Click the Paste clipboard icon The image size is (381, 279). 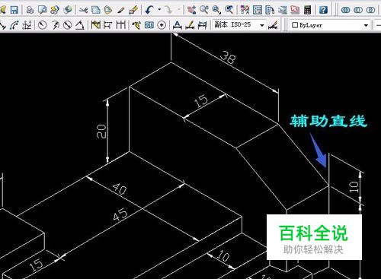coord(108,10)
